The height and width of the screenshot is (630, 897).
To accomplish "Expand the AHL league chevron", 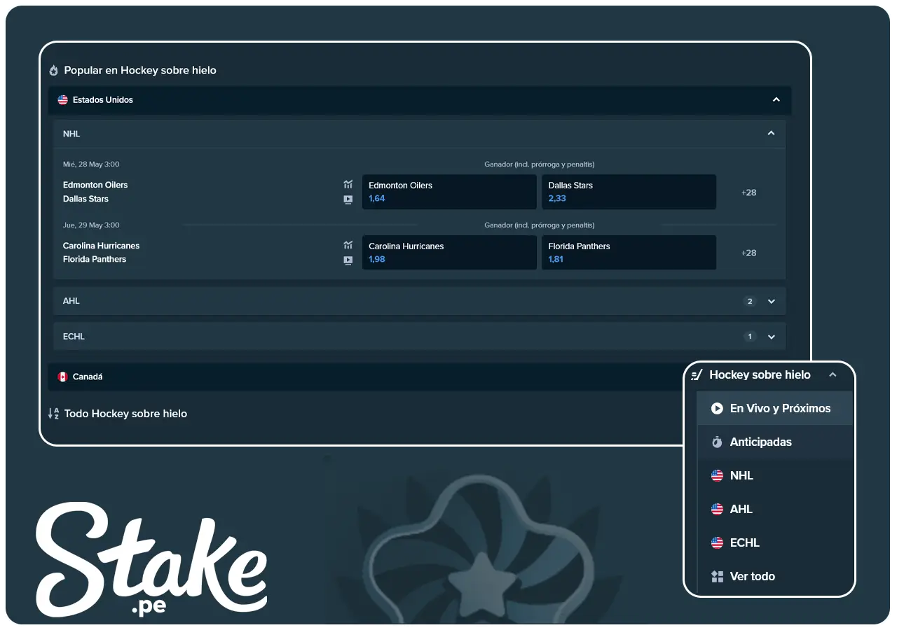I will click(x=771, y=302).
